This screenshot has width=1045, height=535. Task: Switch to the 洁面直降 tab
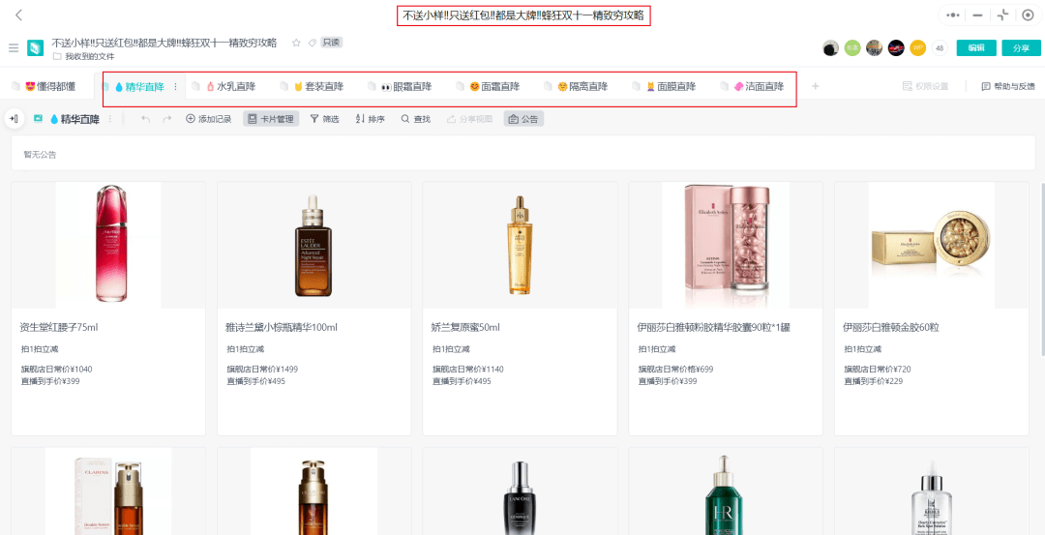(x=759, y=87)
